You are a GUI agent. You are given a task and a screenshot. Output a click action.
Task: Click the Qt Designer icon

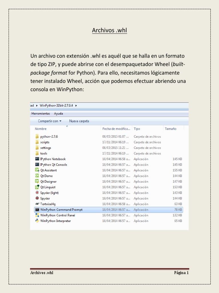[37, 181]
